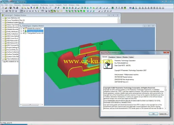The width and height of the screenshot is (174, 125).
Task: Click the AC view toolbar icon
Action: coord(27,11)
